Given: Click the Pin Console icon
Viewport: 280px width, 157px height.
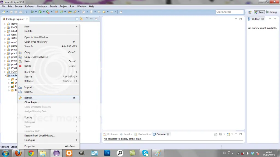Looking at the screenshot, I should pyautogui.click(x=216, y=134).
